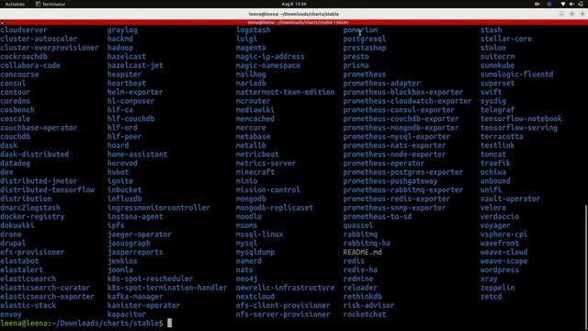Click k8s-spot-termination-handler entry

167,288
